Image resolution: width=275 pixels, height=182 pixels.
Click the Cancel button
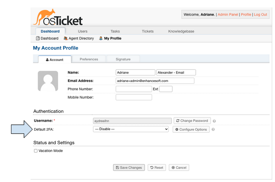(x=179, y=167)
